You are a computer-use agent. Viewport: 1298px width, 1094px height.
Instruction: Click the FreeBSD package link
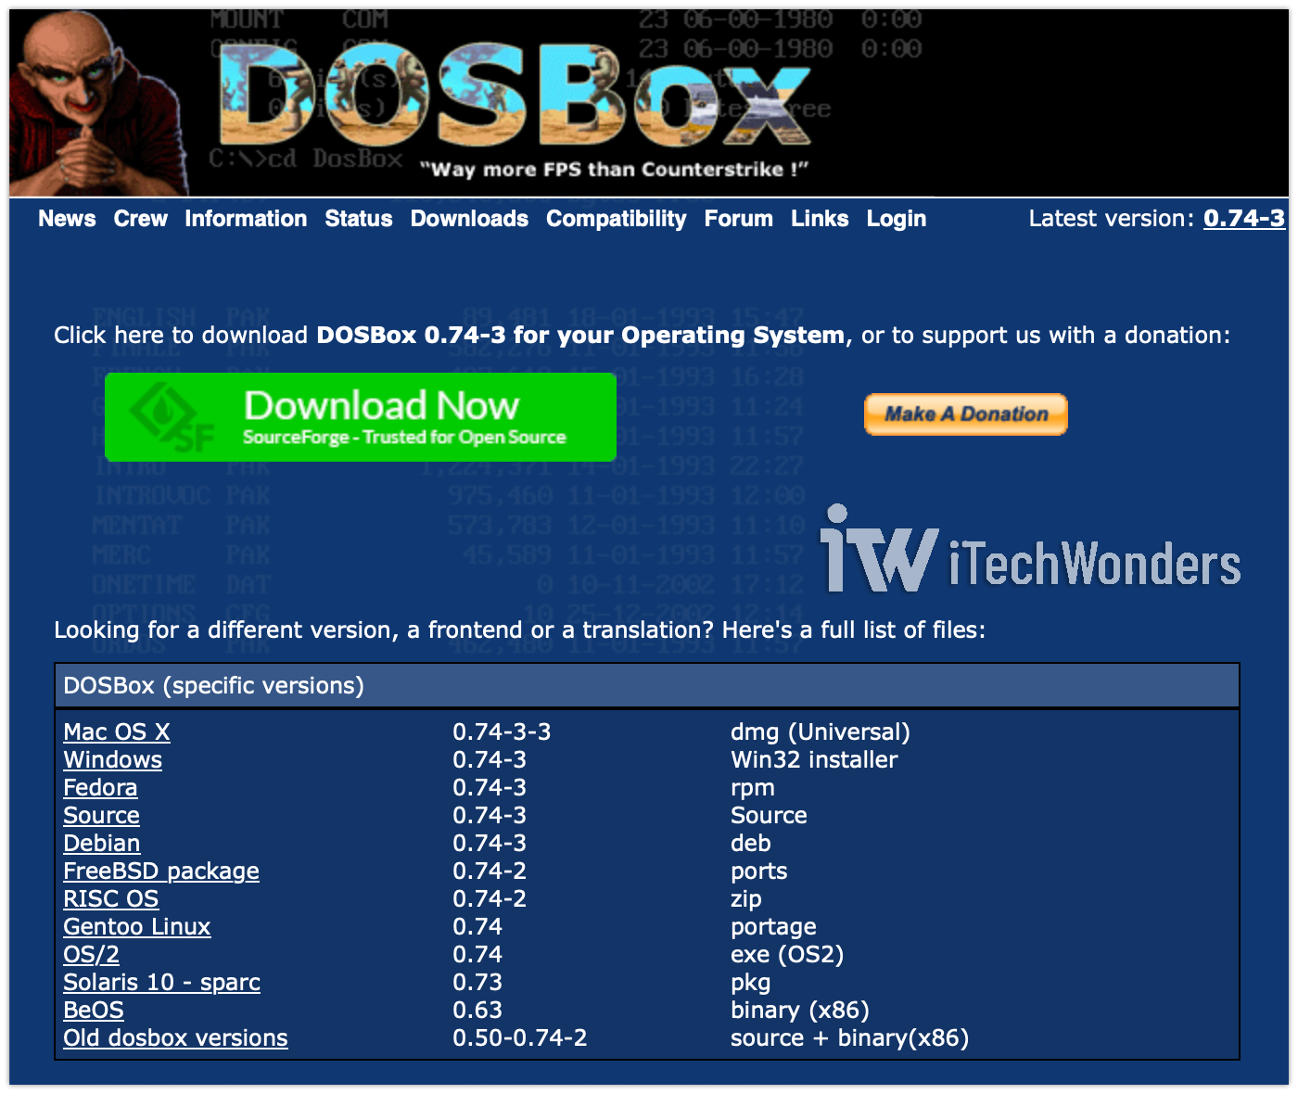161,871
